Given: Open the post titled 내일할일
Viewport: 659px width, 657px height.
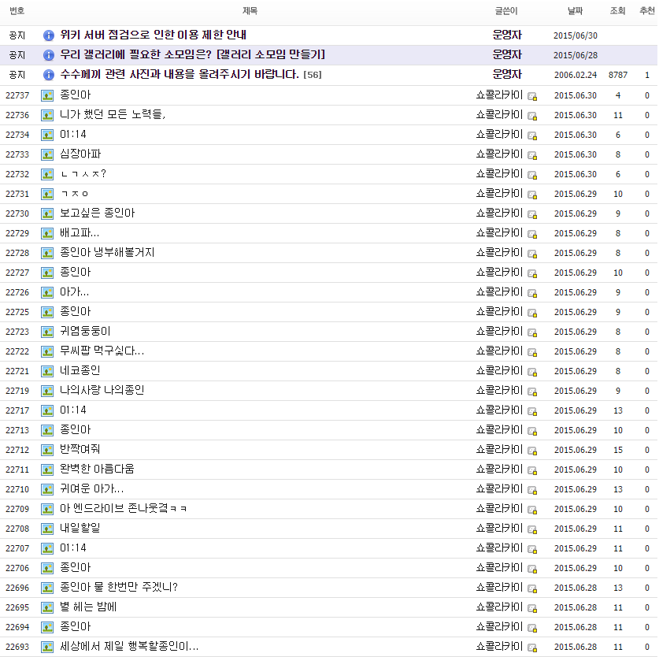Looking at the screenshot, I should 80,528.
